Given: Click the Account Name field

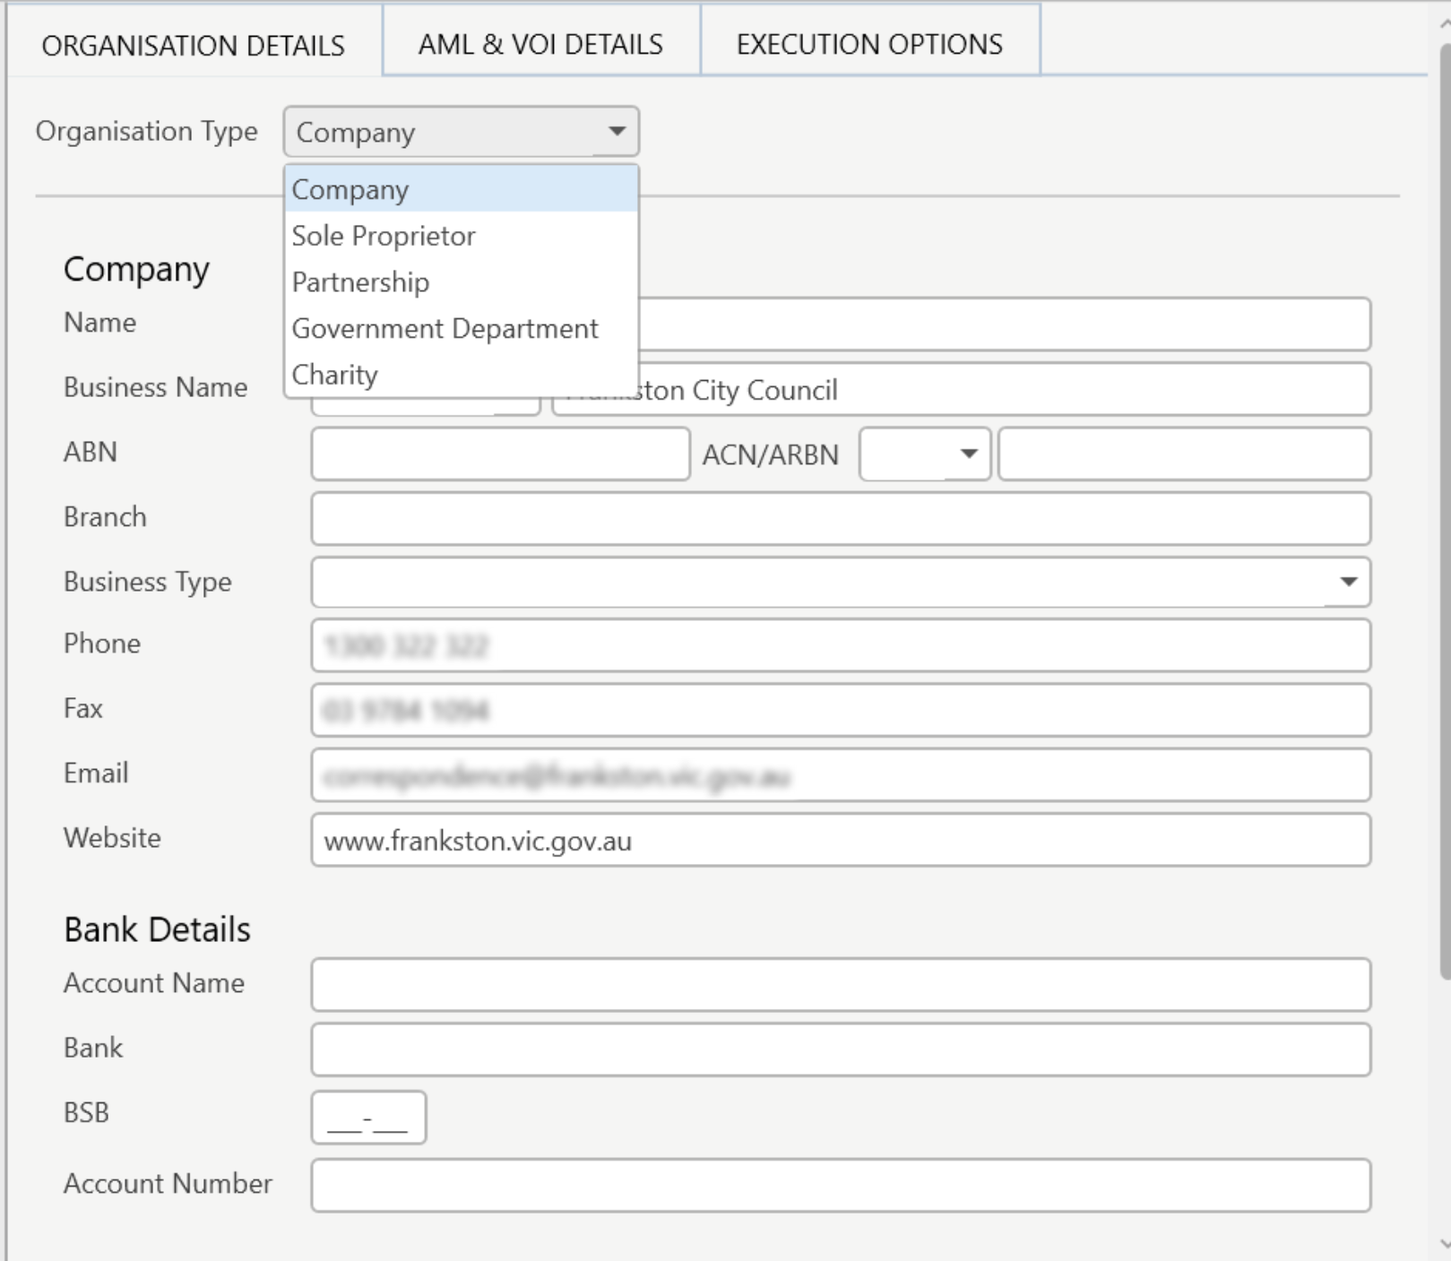Looking at the screenshot, I should pyautogui.click(x=840, y=984).
